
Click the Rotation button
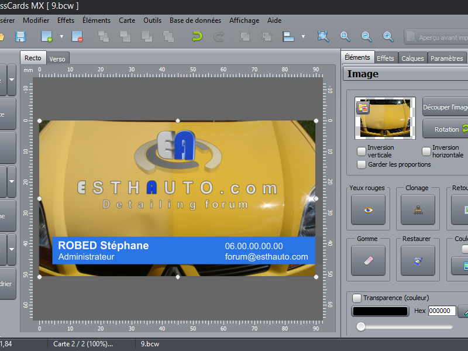coord(445,129)
